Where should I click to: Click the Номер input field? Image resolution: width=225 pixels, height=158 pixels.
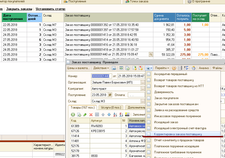tap(101, 76)
